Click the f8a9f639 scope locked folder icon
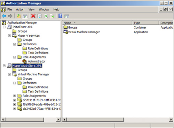This screenshot has height=128, width=174. point(19,104)
